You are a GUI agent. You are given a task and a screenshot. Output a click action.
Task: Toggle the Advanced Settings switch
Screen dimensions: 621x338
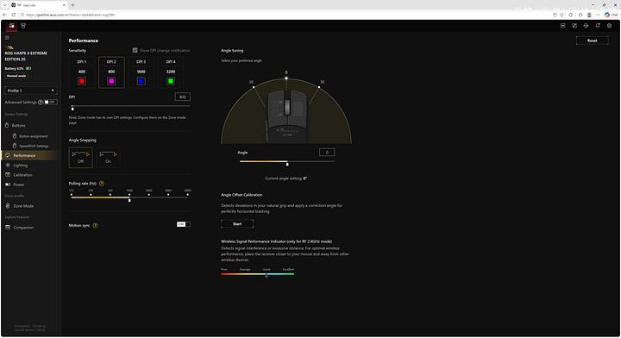[51, 102]
